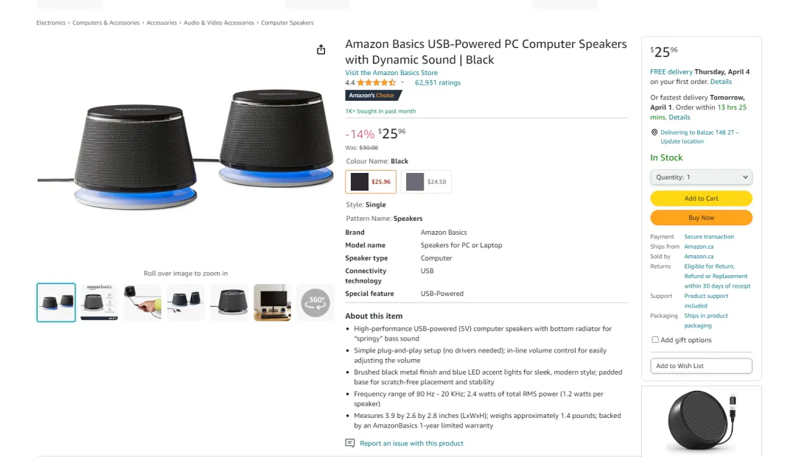Click the star rating icons
The width and height of the screenshot is (796, 457).
tap(376, 83)
